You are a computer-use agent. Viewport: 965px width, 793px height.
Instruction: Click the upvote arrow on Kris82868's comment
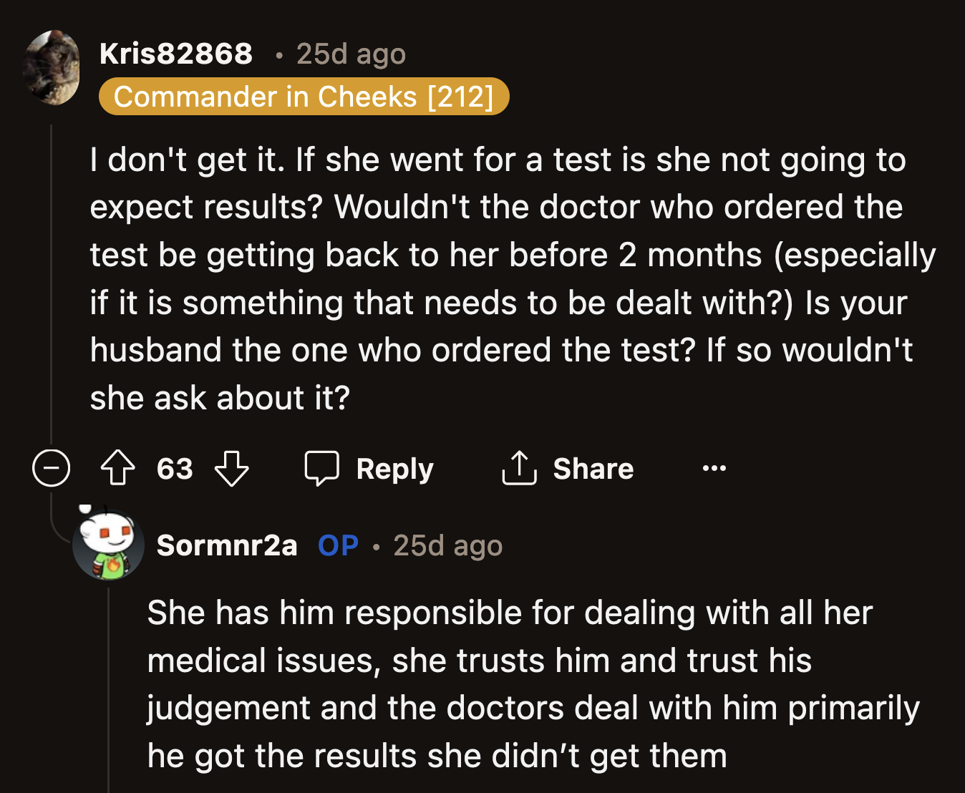(118, 469)
